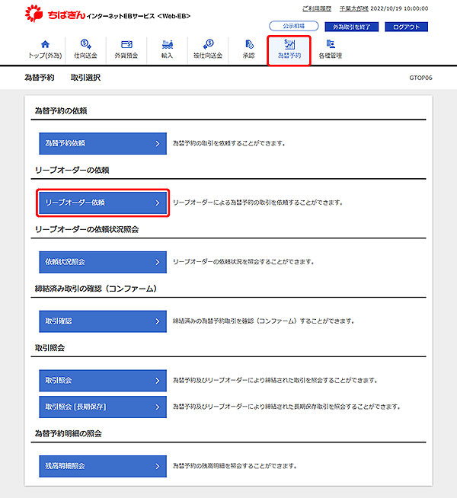Select the 外貨預金 foreign deposit icon

(x=126, y=44)
